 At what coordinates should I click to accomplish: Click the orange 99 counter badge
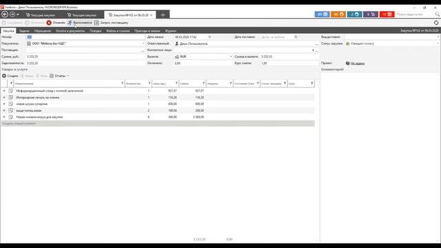(x=338, y=14)
